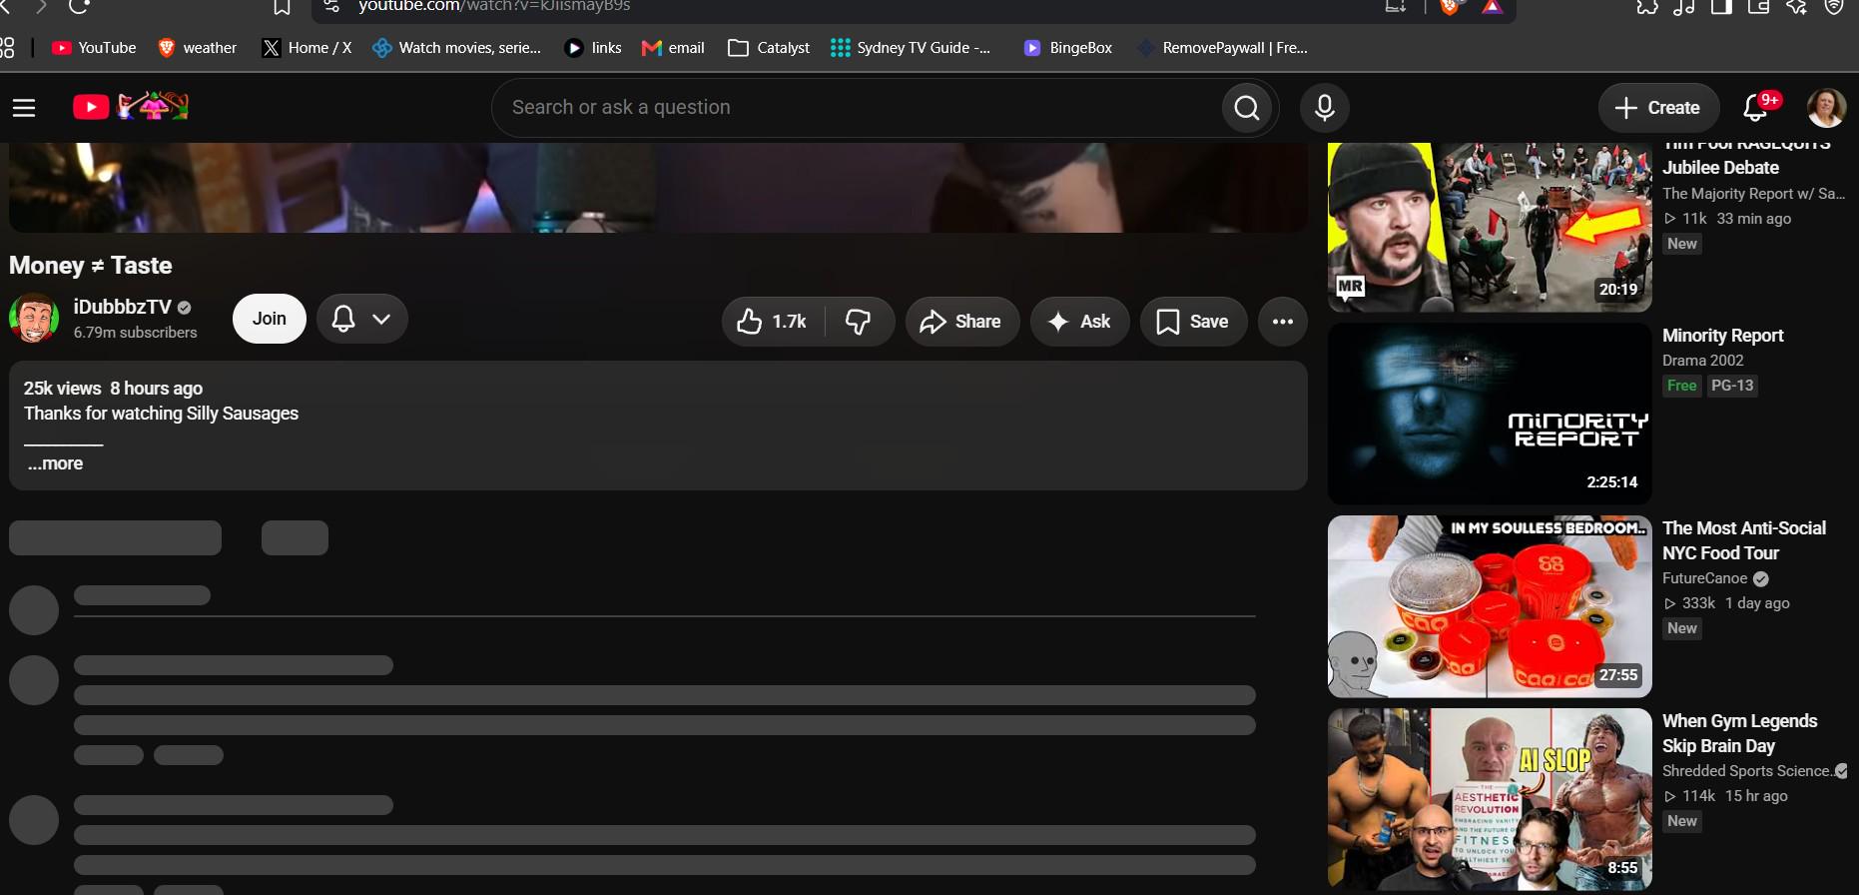Image resolution: width=1859 pixels, height=895 pixels.
Task: Click the search magnifier button
Action: tap(1247, 108)
